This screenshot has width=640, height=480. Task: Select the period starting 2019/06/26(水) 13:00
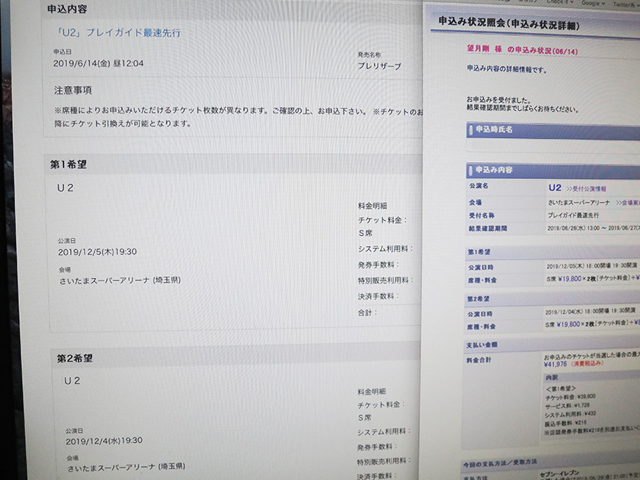coord(594,228)
